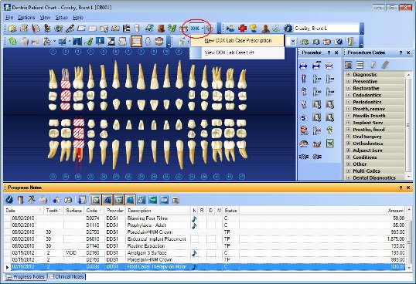Switch Procedure Codes to plain list view icon
The image size is (416, 284).
360,65
